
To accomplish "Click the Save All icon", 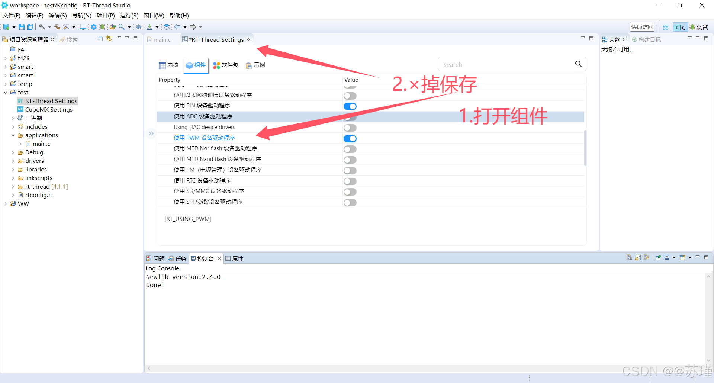I will coord(30,27).
